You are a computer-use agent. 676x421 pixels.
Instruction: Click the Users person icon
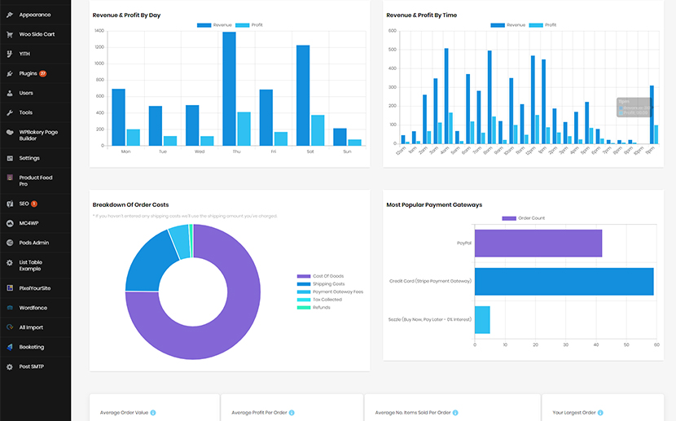(x=10, y=93)
